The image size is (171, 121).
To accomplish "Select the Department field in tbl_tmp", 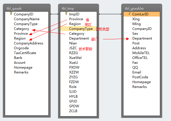I will tap(79, 38).
